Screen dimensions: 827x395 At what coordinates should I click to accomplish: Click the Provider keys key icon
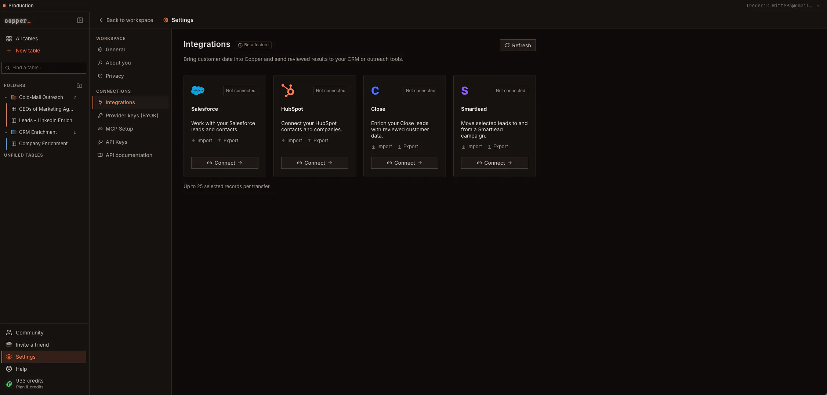coord(100,116)
